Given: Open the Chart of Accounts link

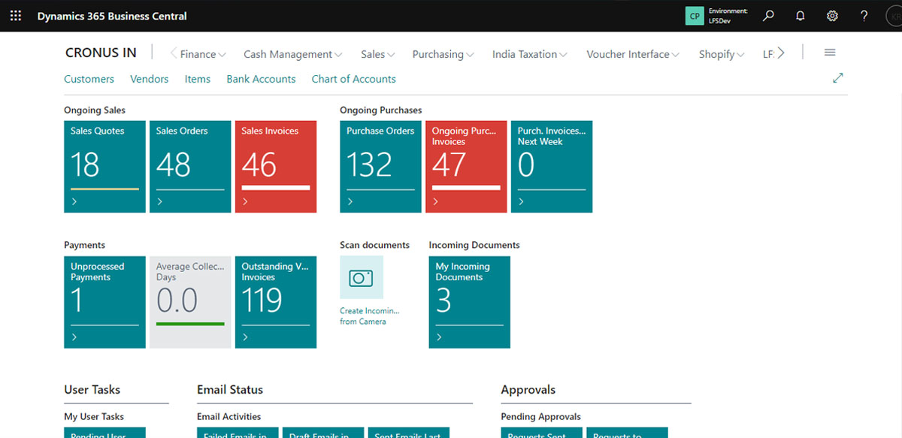Looking at the screenshot, I should pyautogui.click(x=353, y=79).
